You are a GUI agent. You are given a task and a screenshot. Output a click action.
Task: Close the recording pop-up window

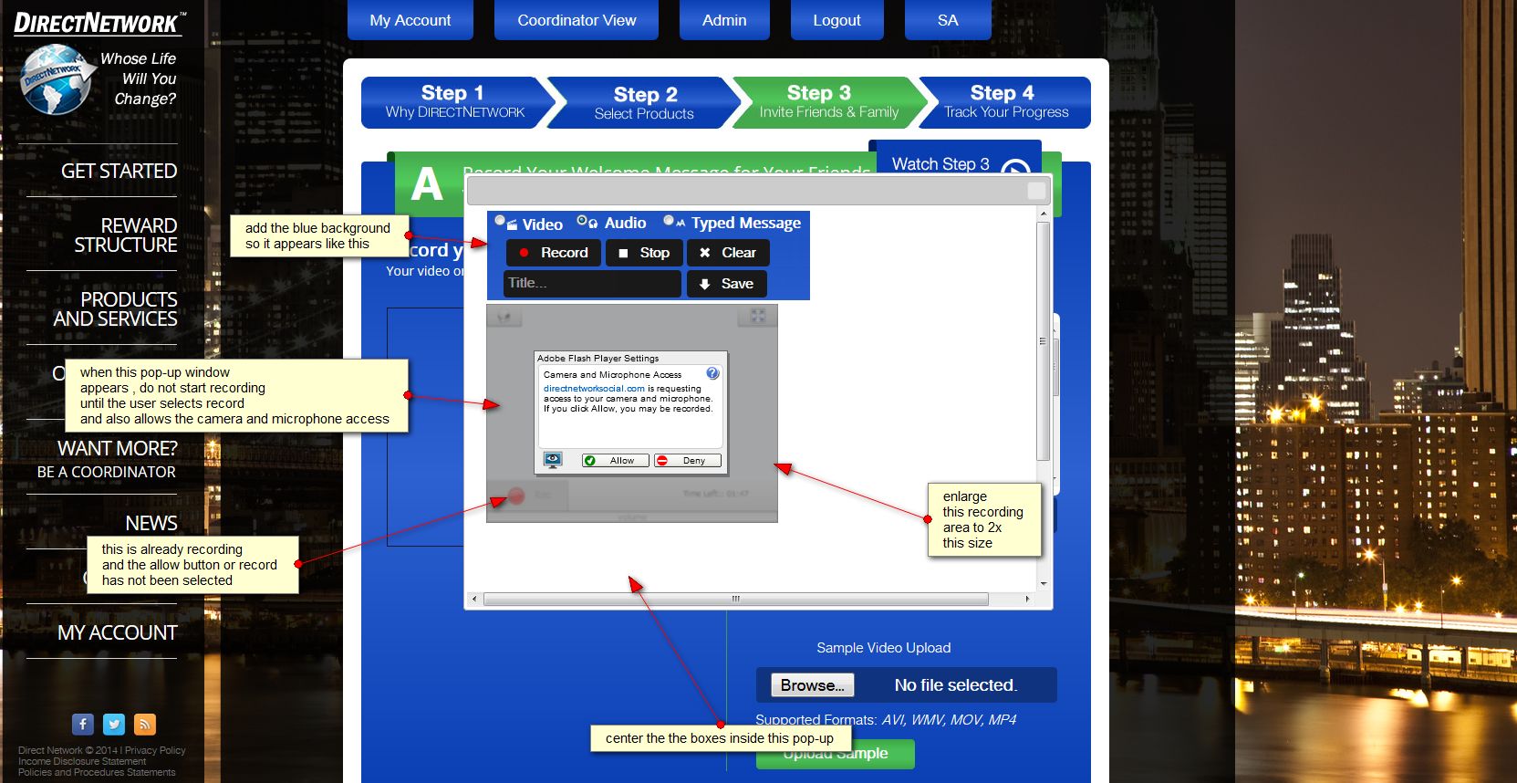pos(1036,190)
